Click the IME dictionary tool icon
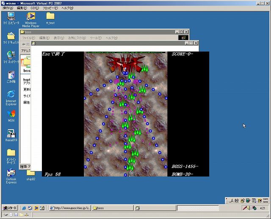 click(248, 200)
